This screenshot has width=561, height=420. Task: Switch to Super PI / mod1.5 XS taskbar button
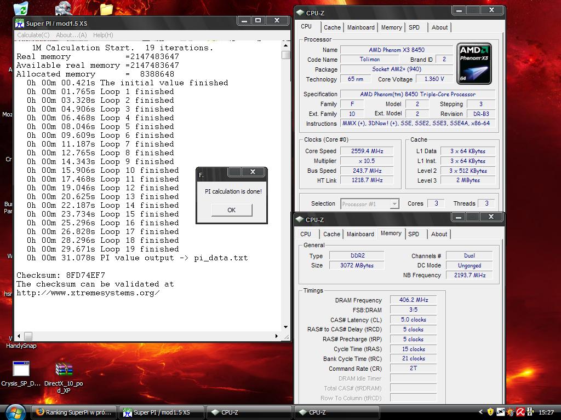tap(162, 412)
